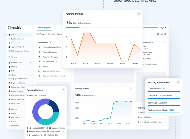This screenshot has height=139, width=190.
Task: Click the Tenable circle icon in sidebar
Action: point(9,57)
